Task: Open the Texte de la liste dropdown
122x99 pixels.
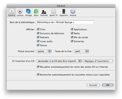Action: tap(81, 51)
